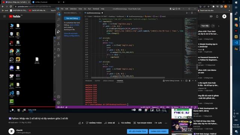Toggle the VS Code secondary sidebar layout
Image resolution: width=240 pixels, height=135 pixels.
pos(176,9)
